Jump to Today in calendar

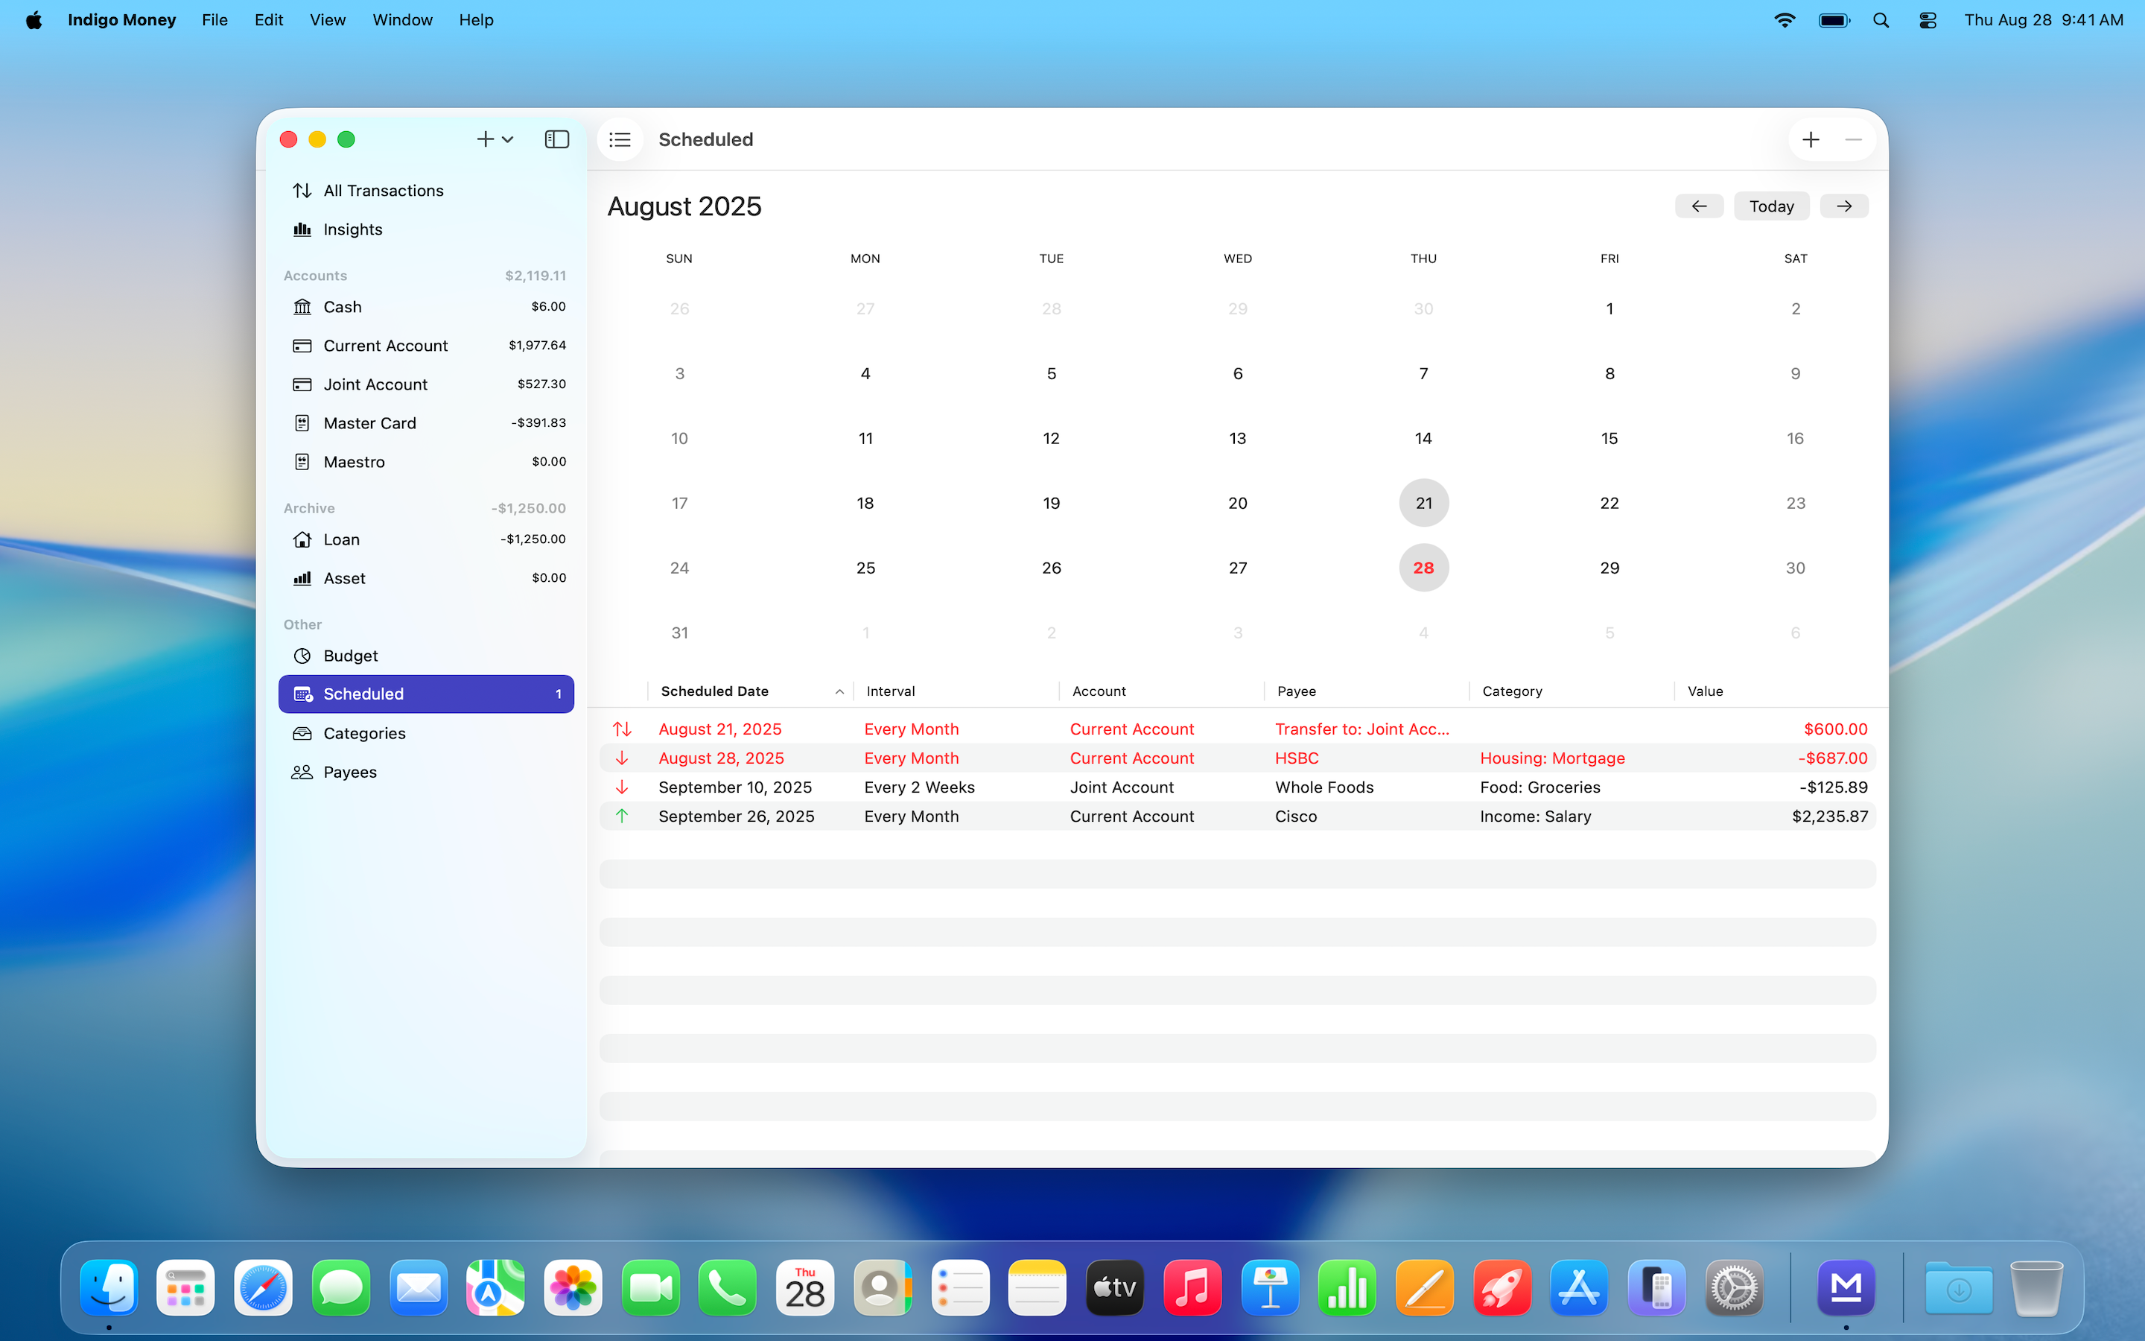point(1771,206)
